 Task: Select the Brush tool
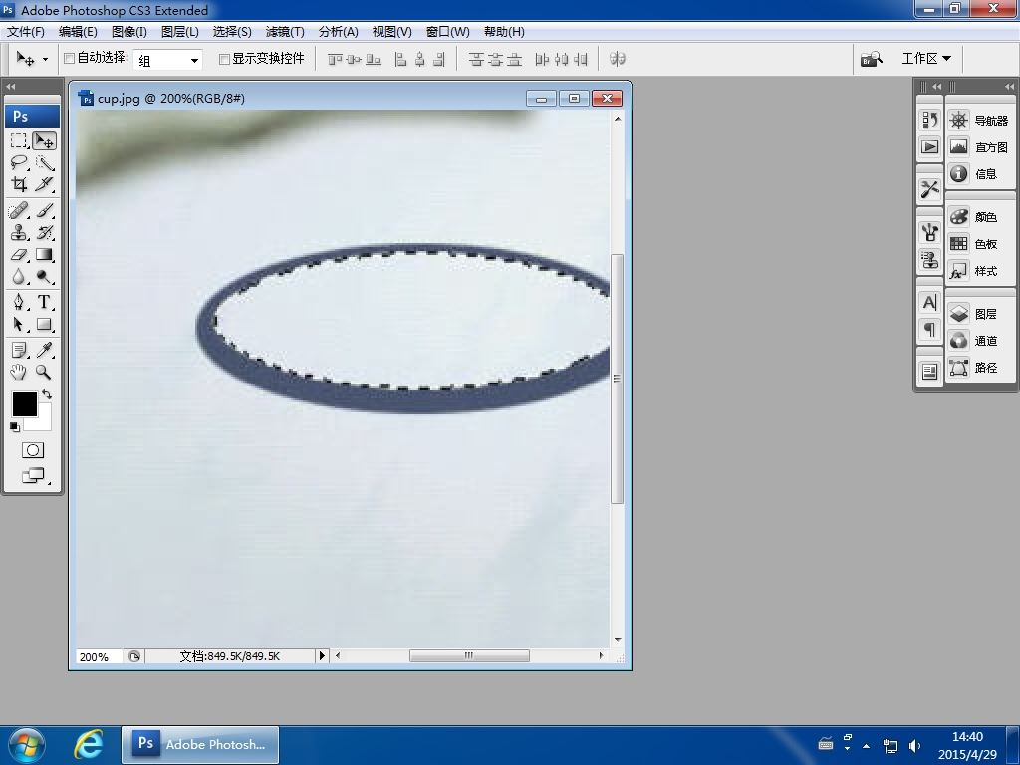(44, 210)
